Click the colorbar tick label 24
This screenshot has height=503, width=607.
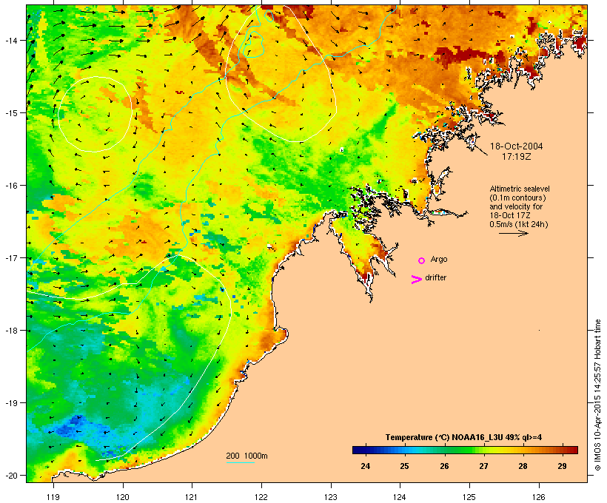coord(365,466)
